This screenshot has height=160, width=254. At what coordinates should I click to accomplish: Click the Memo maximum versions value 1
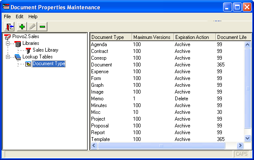(134, 99)
